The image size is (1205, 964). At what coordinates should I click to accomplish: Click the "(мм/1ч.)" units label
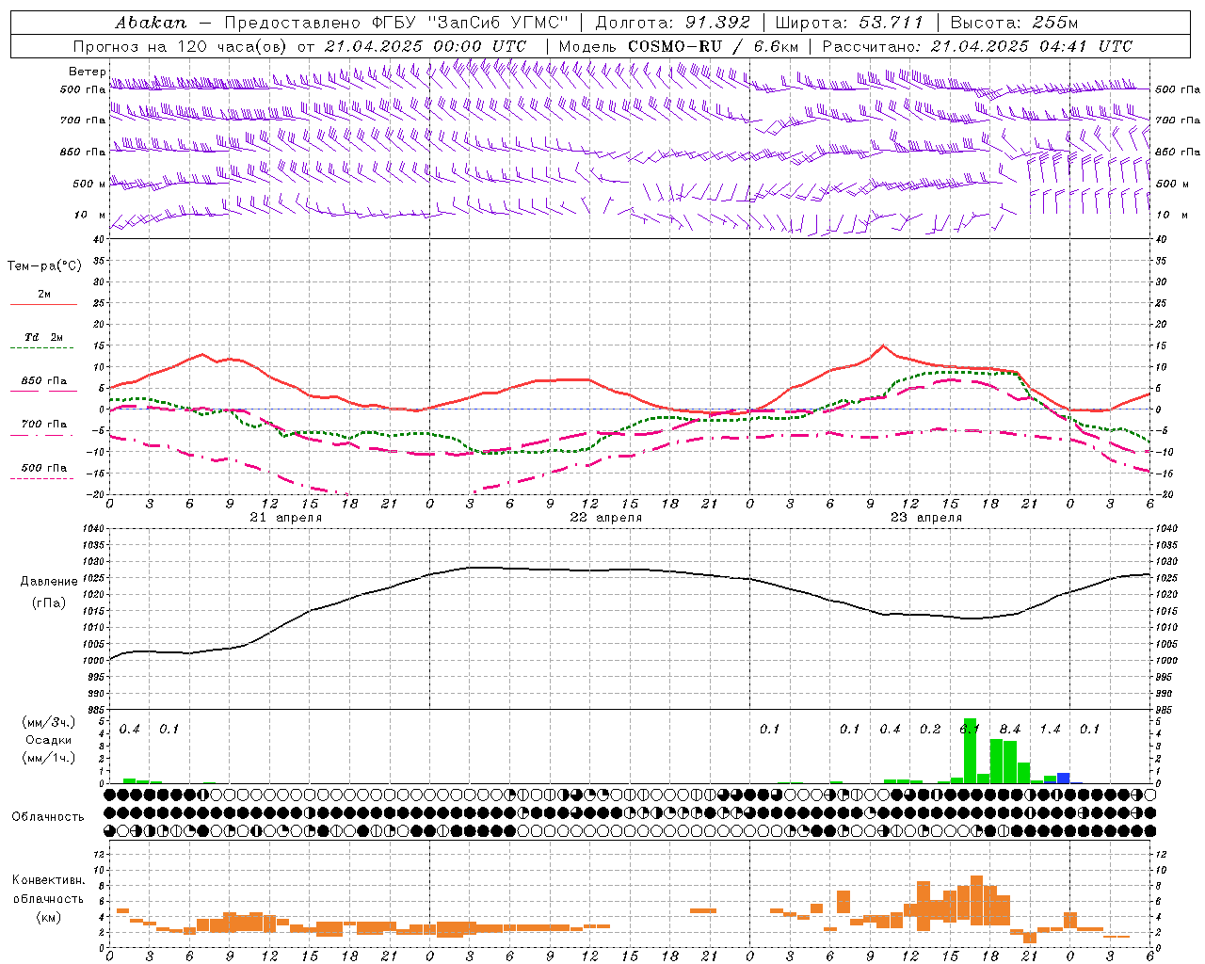click(x=49, y=758)
